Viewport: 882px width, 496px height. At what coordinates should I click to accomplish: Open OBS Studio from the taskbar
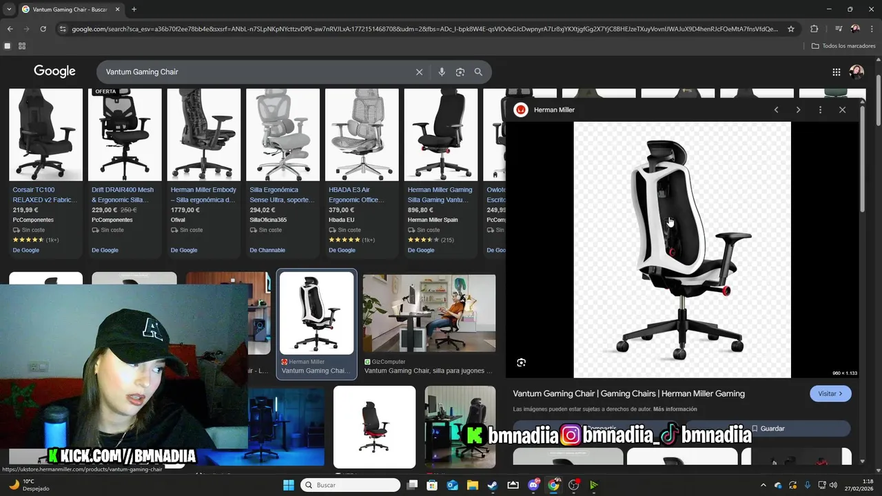click(x=573, y=485)
